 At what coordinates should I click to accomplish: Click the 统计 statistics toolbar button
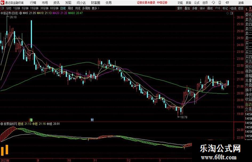(x=202, y=8)
